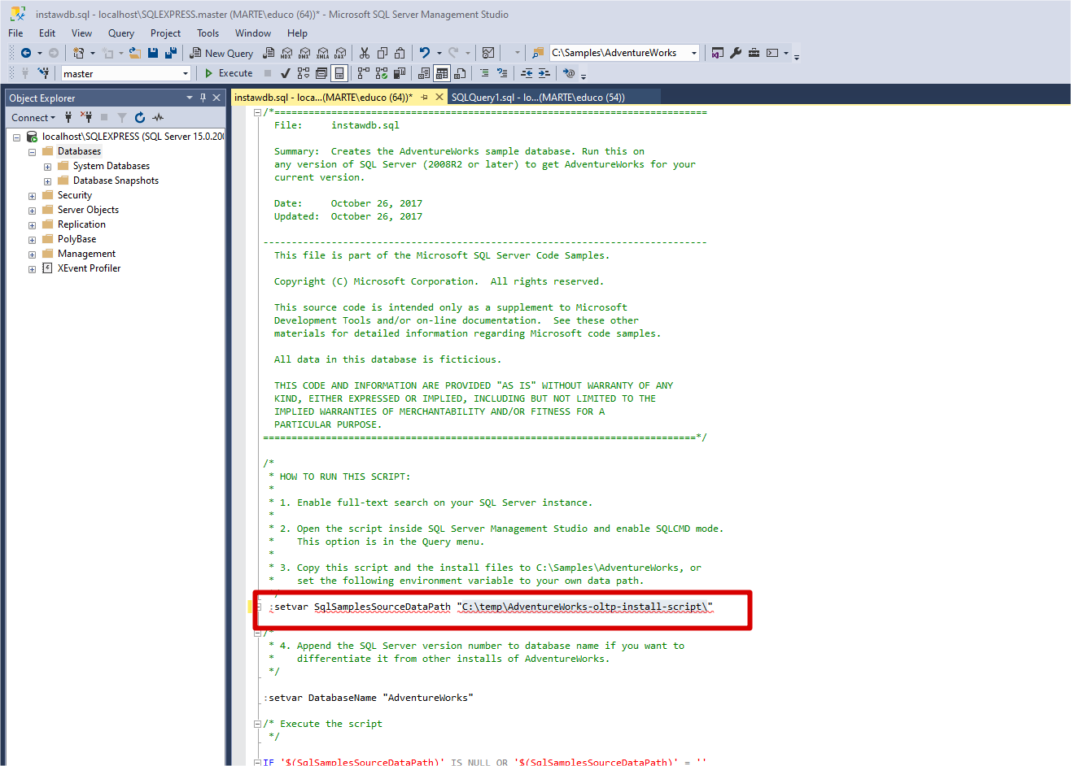Click Specify Values for Template Parameters
The height and width of the screenshot is (766, 1071).
coord(569,73)
